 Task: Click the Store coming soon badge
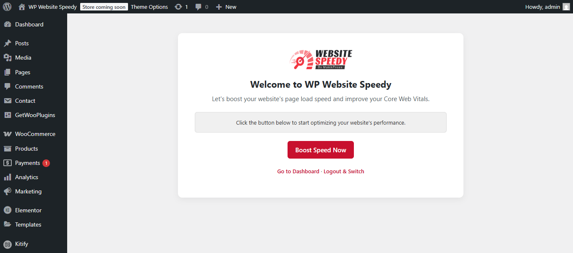coord(104,7)
